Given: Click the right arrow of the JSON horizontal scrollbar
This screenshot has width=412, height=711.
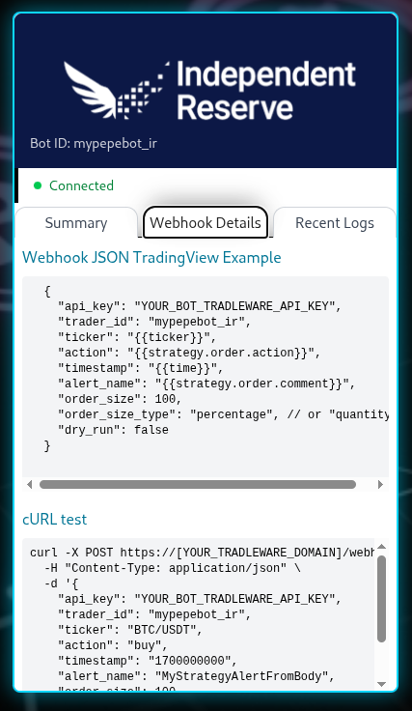Looking at the screenshot, I should click(381, 484).
